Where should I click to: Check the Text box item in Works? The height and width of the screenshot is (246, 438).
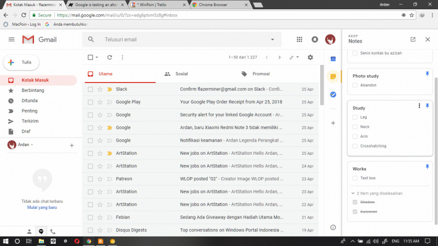[355, 178]
